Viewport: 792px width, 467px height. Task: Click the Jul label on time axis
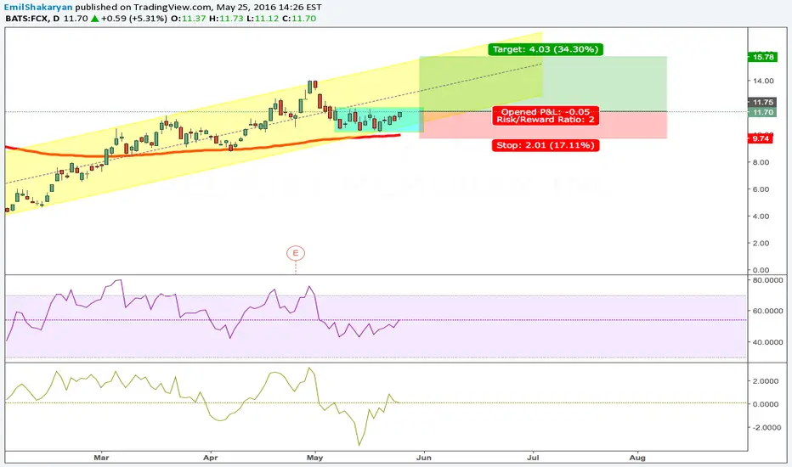tap(533, 458)
